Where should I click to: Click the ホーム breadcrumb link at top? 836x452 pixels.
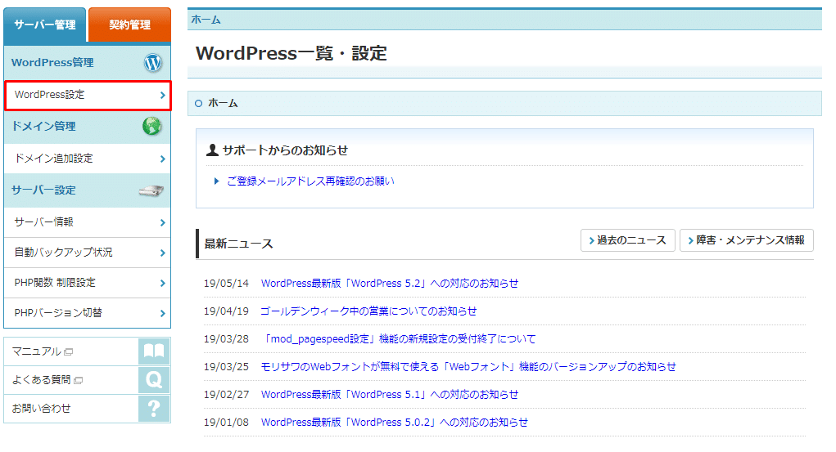[206, 20]
